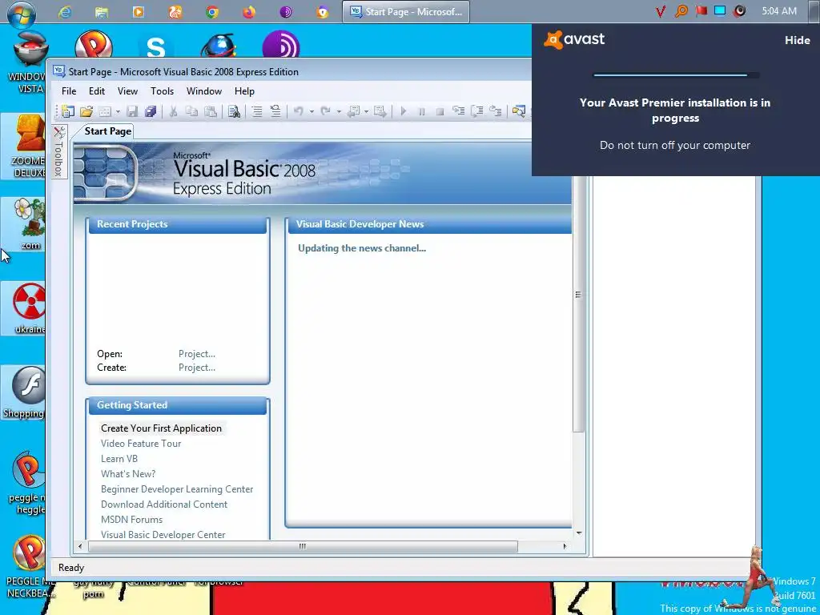Click the Open Project... link
This screenshot has height=615, width=820.
click(197, 354)
